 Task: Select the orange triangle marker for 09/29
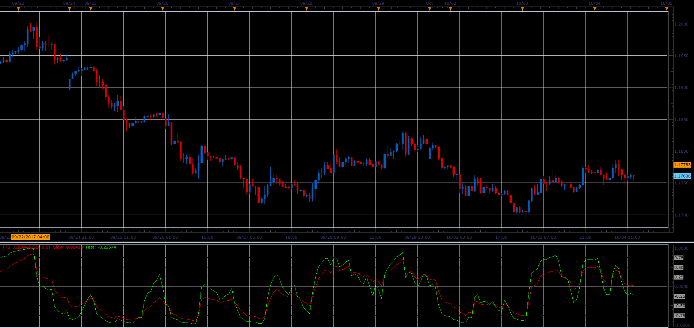coord(378,9)
